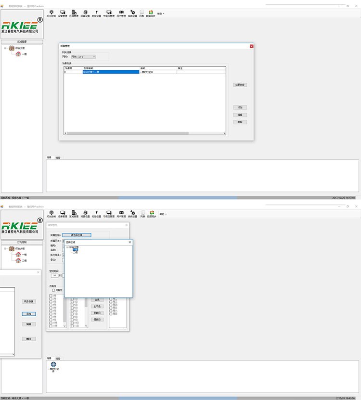Click 数据同步 icon in the lower toolbar
Image resolution: width=361 pixels, height=400 pixels.
pyautogui.click(x=151, y=214)
